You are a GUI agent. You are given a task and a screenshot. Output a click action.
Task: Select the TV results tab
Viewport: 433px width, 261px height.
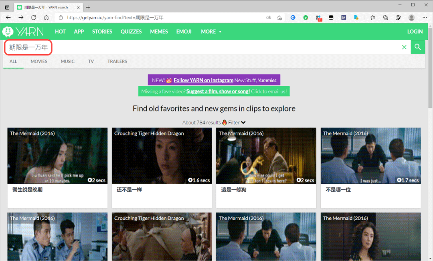click(91, 61)
